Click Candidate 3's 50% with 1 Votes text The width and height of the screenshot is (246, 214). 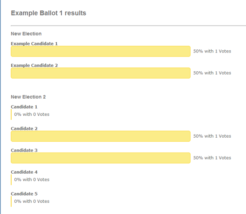[x=212, y=158]
